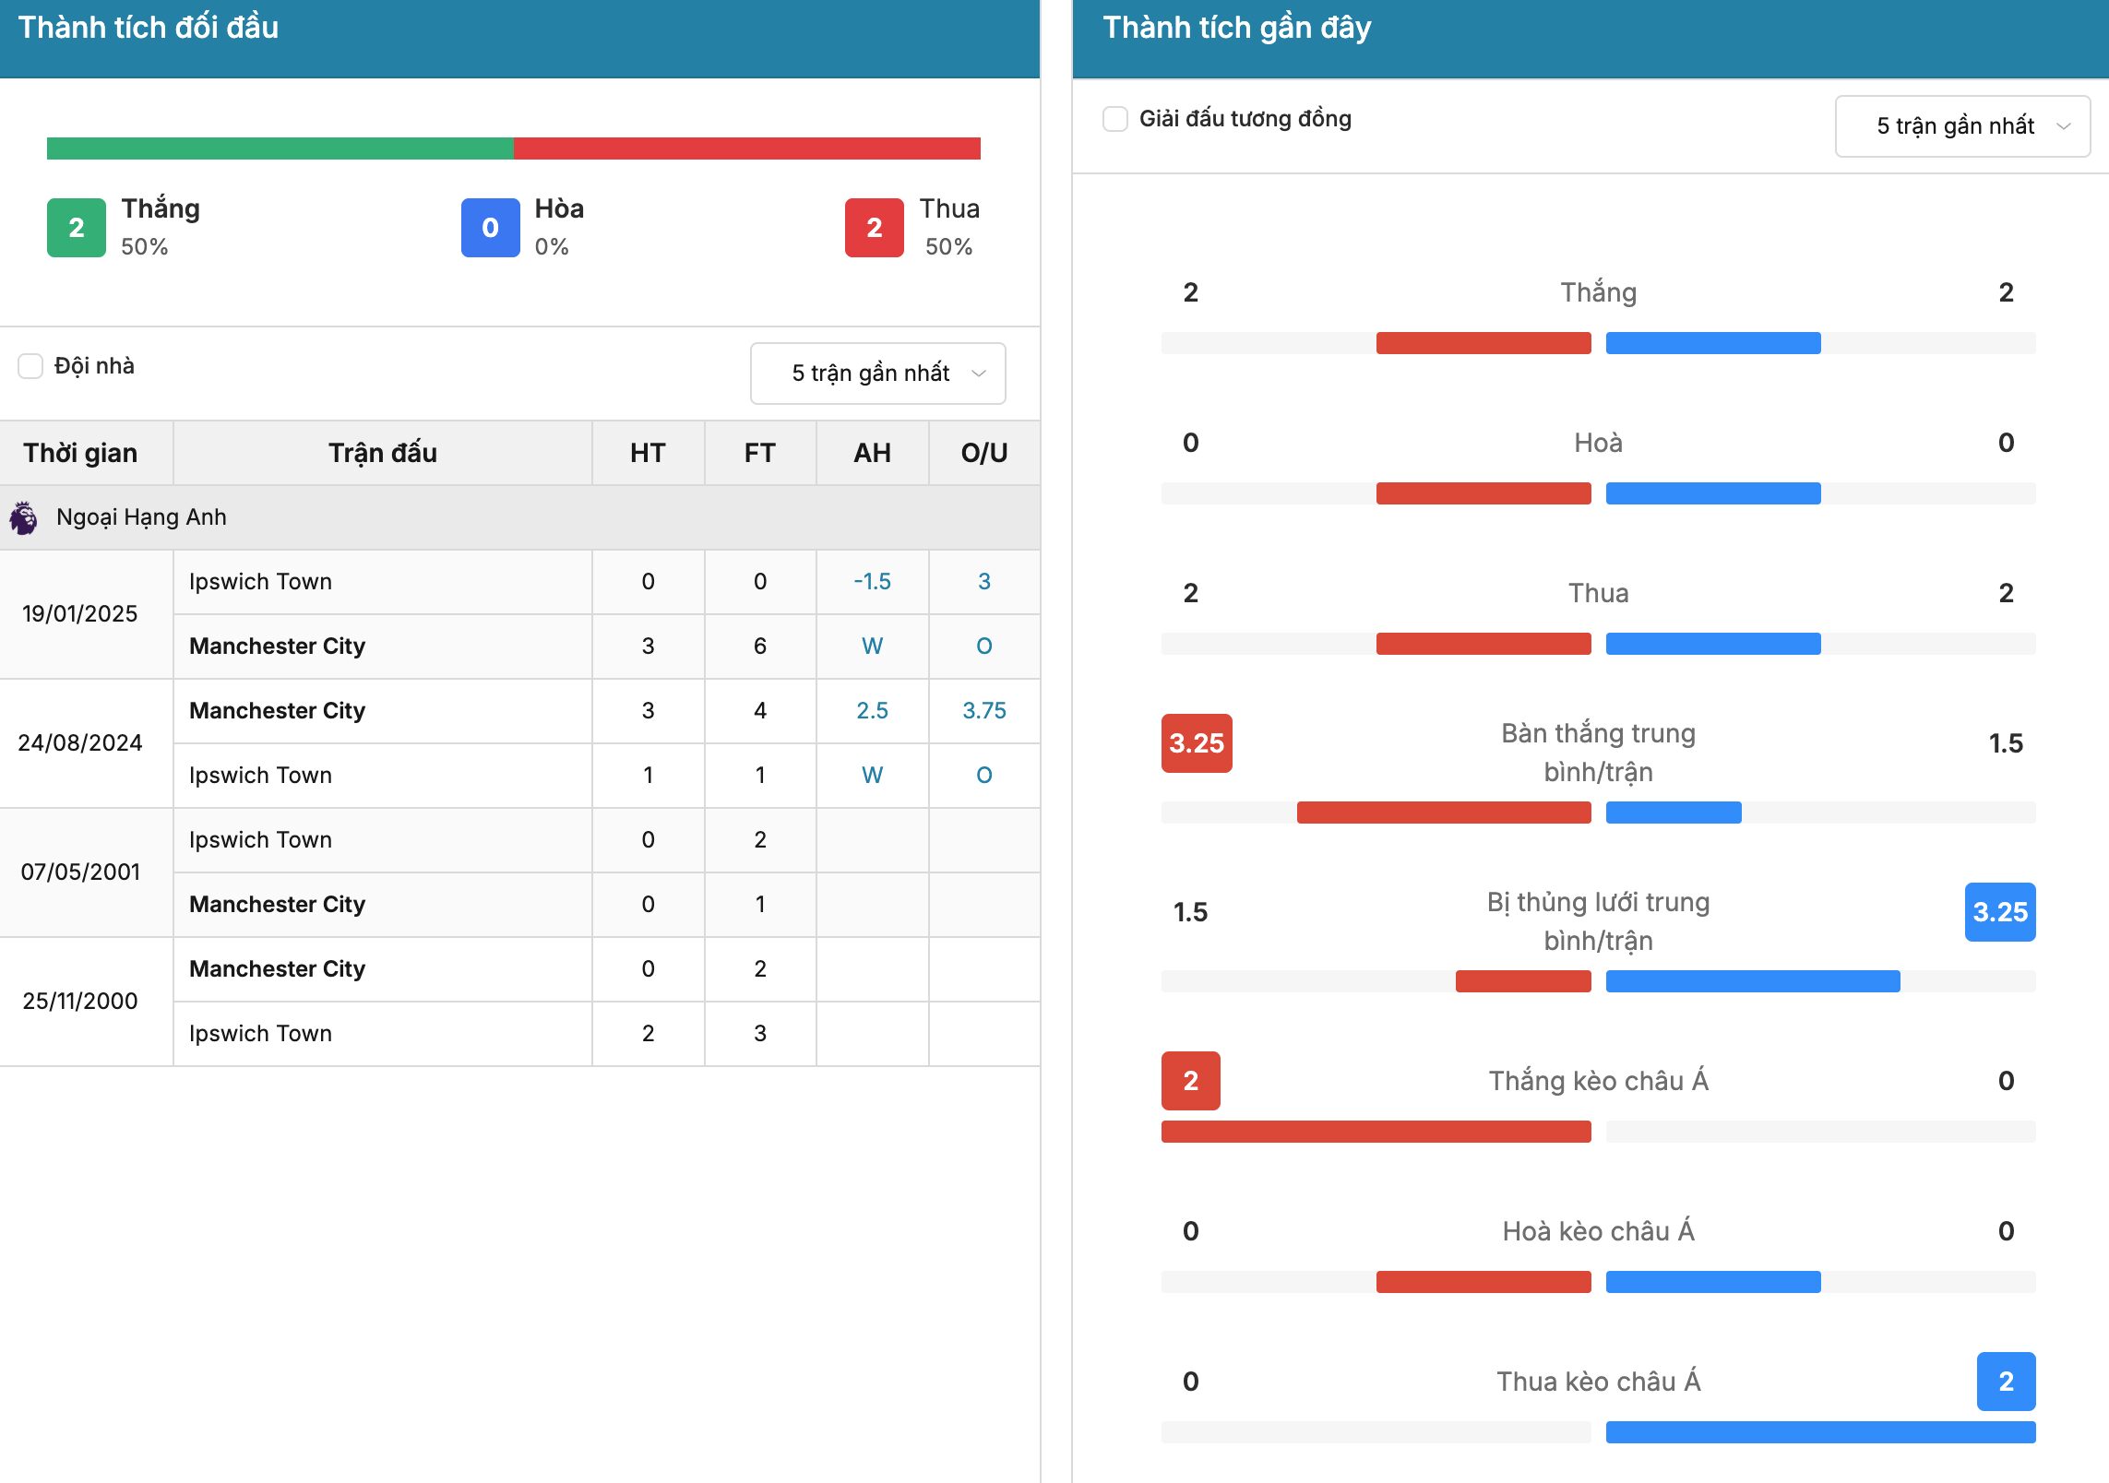Click the Ngoại Hạng Anh league row
This screenshot has height=1483, width=2109.
pyautogui.click(x=520, y=517)
